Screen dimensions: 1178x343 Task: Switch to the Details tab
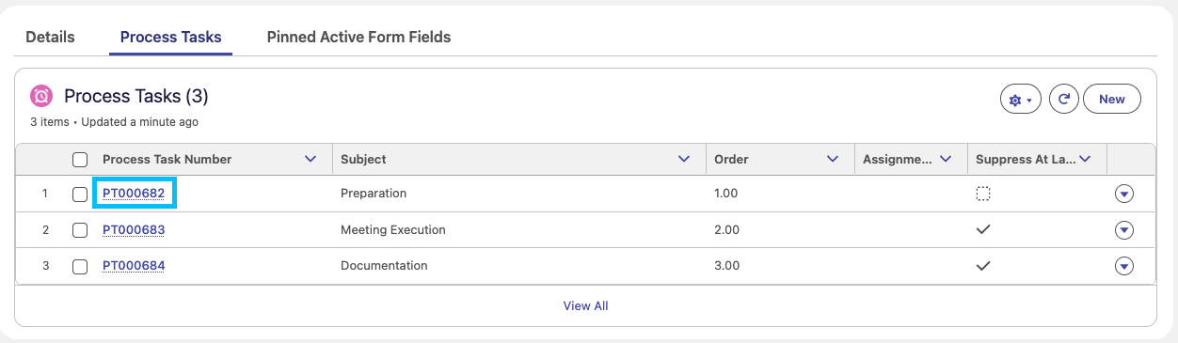tap(50, 38)
